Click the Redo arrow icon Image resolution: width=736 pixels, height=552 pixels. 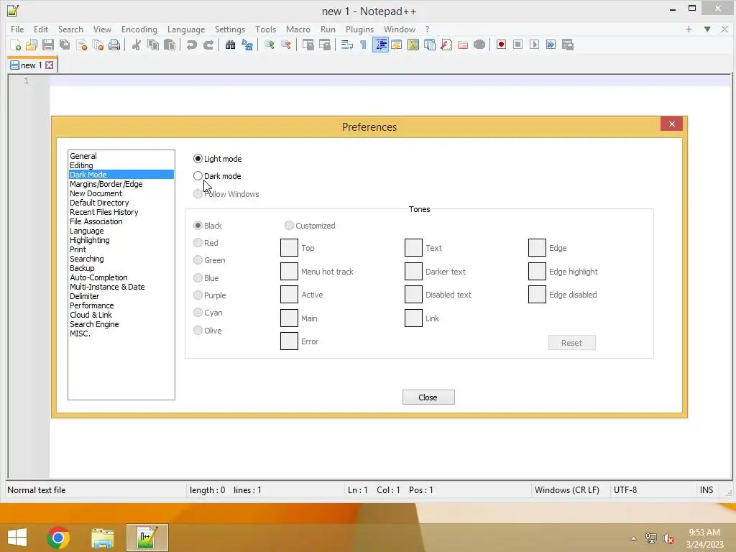(208, 45)
